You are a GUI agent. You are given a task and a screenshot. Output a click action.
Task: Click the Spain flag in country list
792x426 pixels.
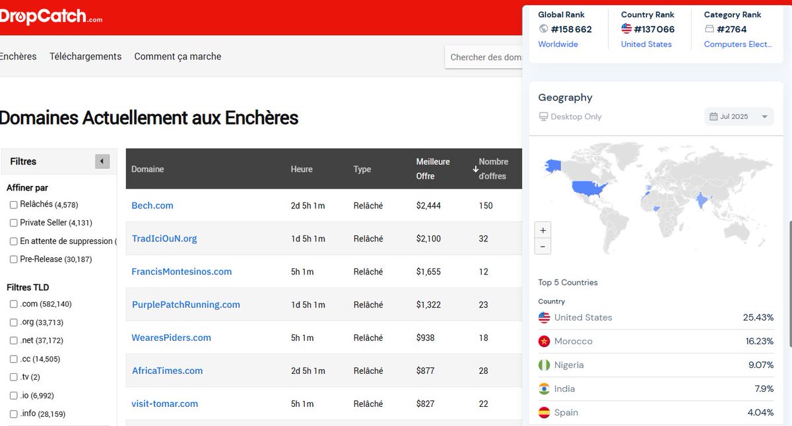coord(544,413)
